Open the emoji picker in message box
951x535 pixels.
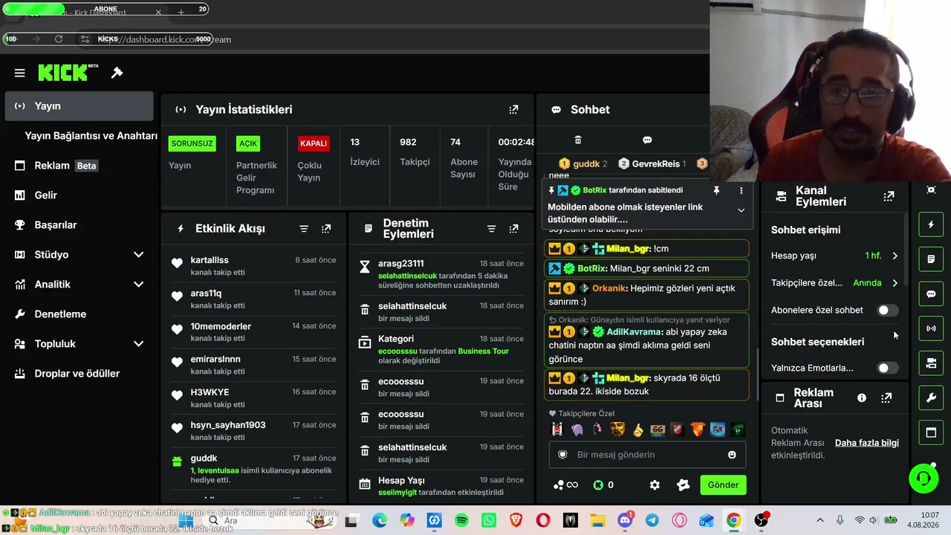pos(732,455)
